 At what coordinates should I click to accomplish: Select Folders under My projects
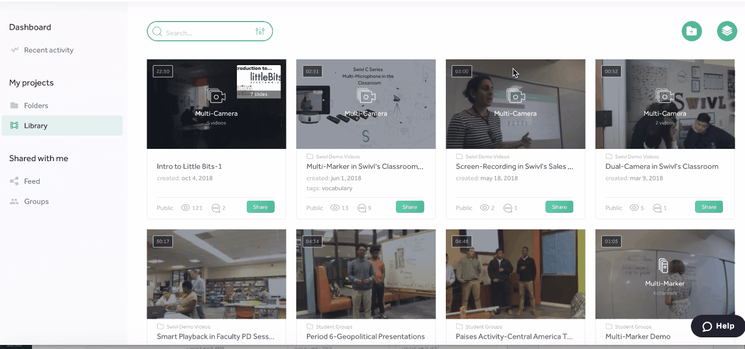click(x=36, y=106)
